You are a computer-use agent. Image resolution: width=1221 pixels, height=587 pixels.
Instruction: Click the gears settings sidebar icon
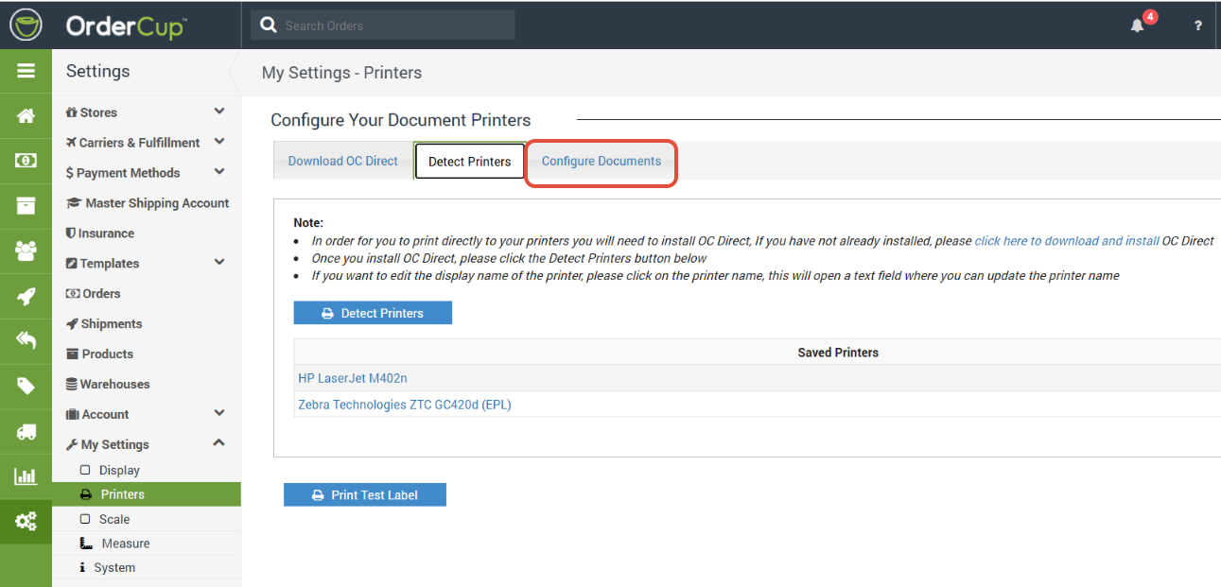point(26,521)
